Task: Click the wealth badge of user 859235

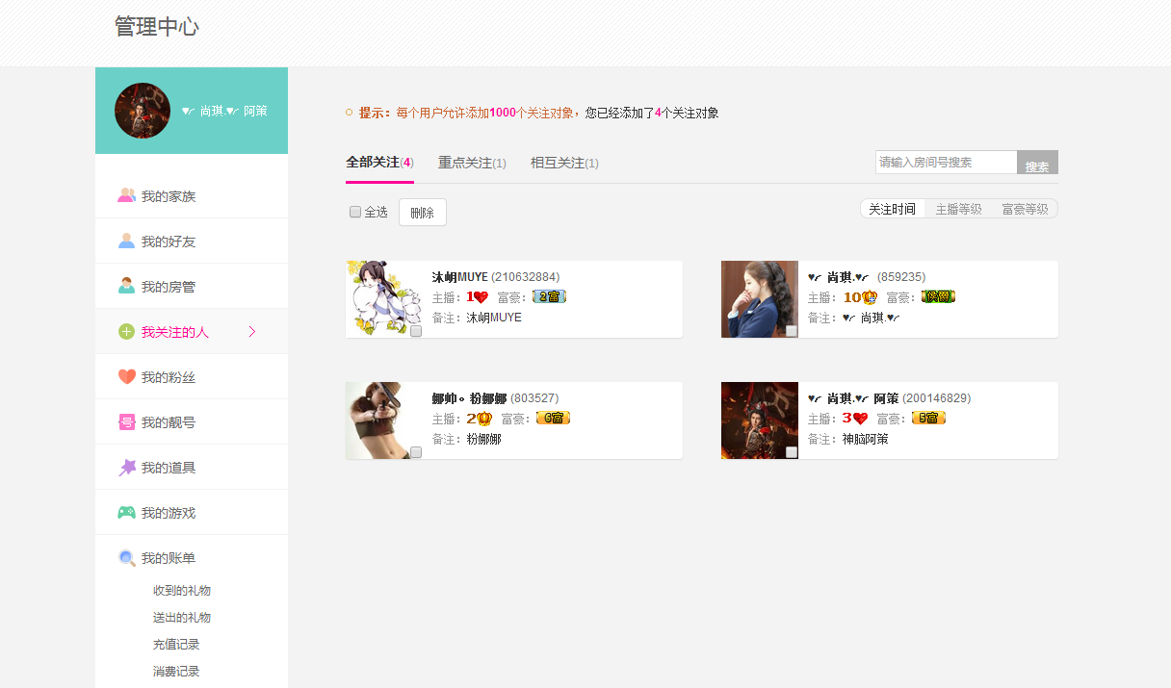Action: tap(938, 297)
